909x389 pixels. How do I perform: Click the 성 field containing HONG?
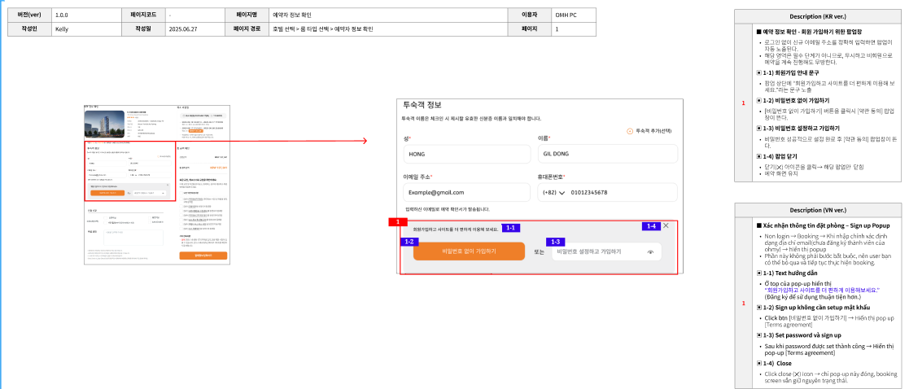(x=467, y=154)
